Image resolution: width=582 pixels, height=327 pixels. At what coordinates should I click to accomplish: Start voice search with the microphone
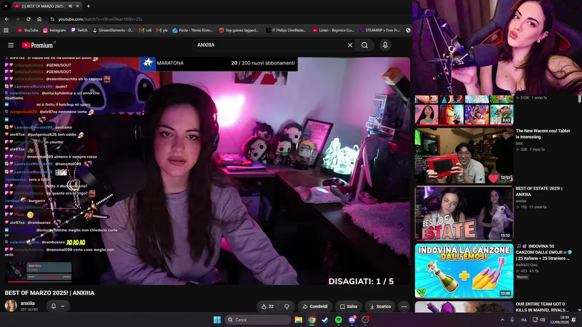[x=385, y=45]
